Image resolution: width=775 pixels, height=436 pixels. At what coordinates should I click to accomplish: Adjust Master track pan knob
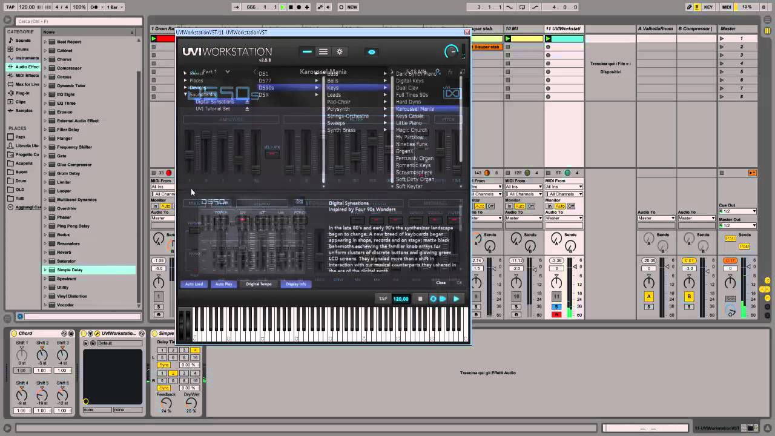pos(730,283)
